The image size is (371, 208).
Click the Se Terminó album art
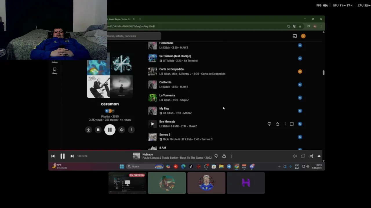pos(152,58)
